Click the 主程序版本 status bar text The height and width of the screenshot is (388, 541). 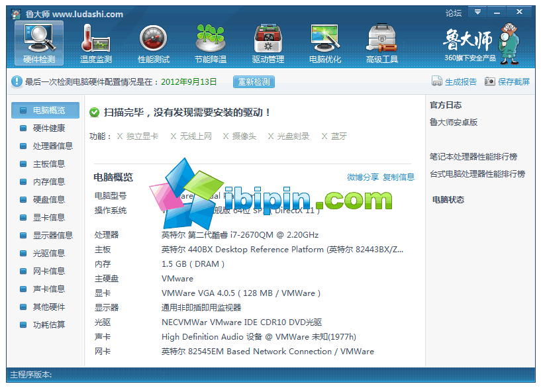(x=30, y=375)
